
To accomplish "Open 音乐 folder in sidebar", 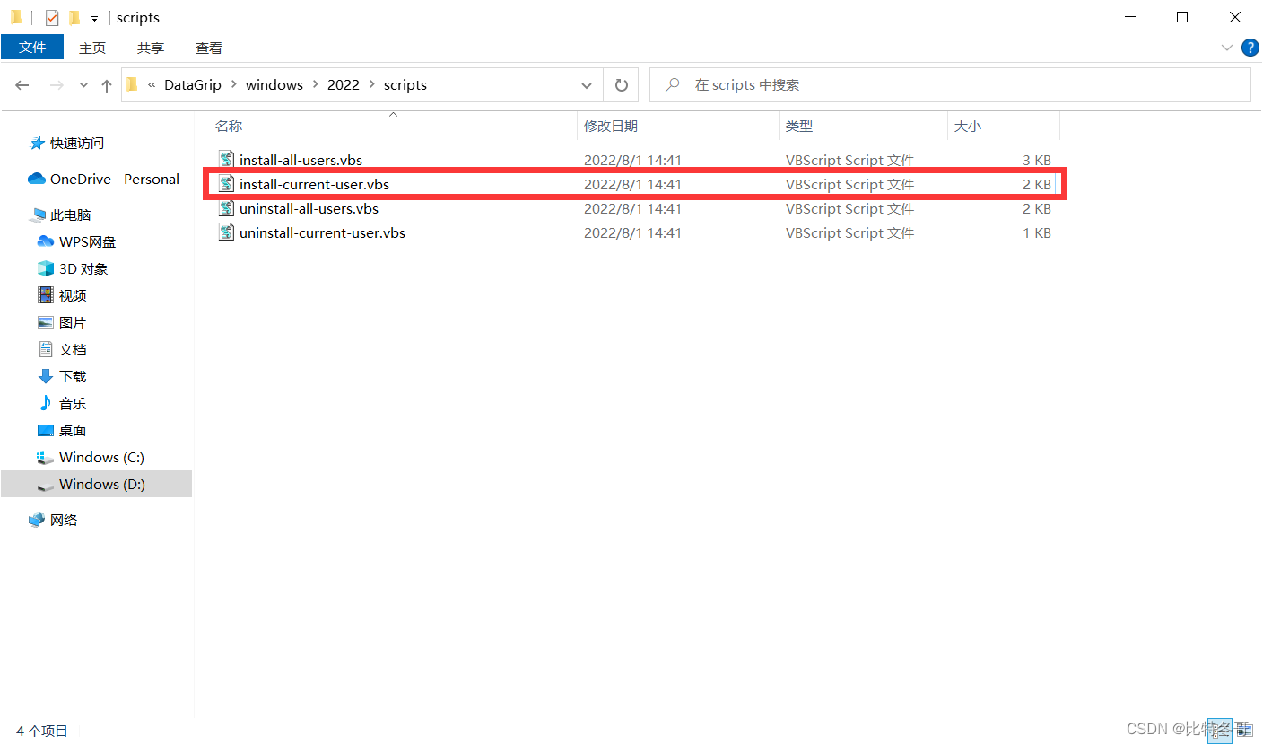I will point(72,404).
